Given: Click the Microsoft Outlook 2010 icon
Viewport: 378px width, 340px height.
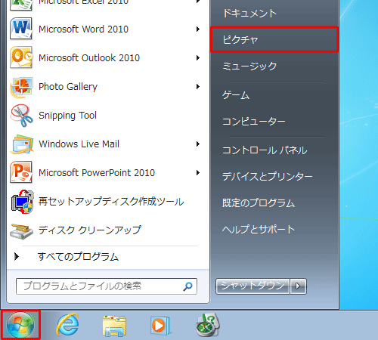Looking at the screenshot, I should (x=21, y=57).
